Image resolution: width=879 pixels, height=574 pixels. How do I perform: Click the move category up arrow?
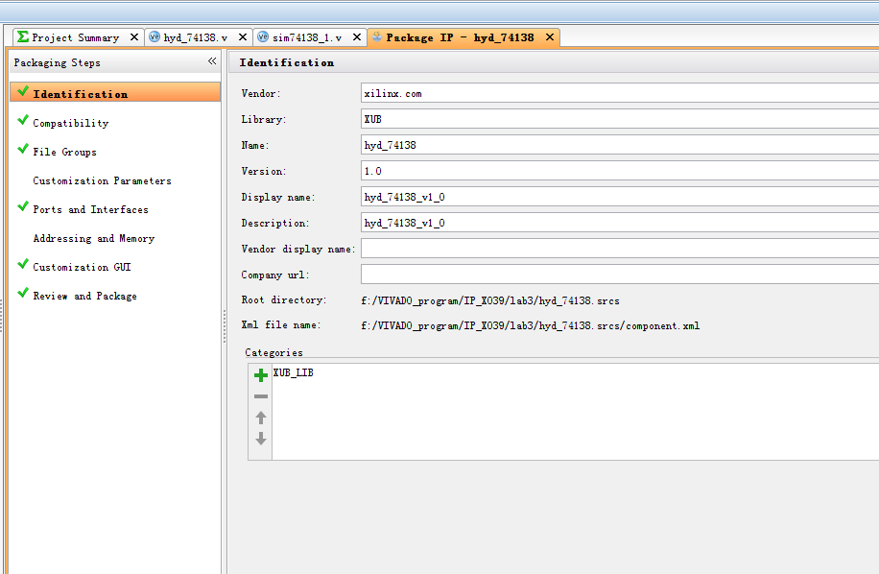(x=260, y=418)
